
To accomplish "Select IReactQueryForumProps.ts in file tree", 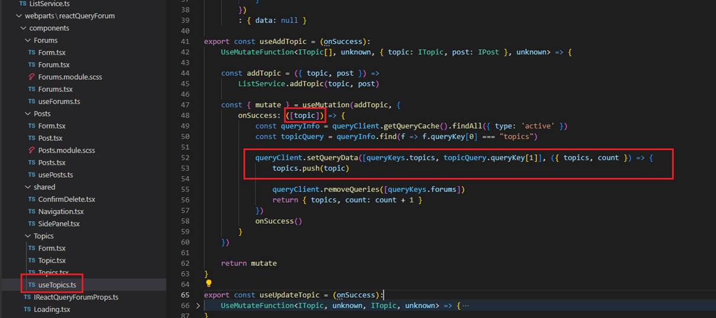I will [x=76, y=297].
